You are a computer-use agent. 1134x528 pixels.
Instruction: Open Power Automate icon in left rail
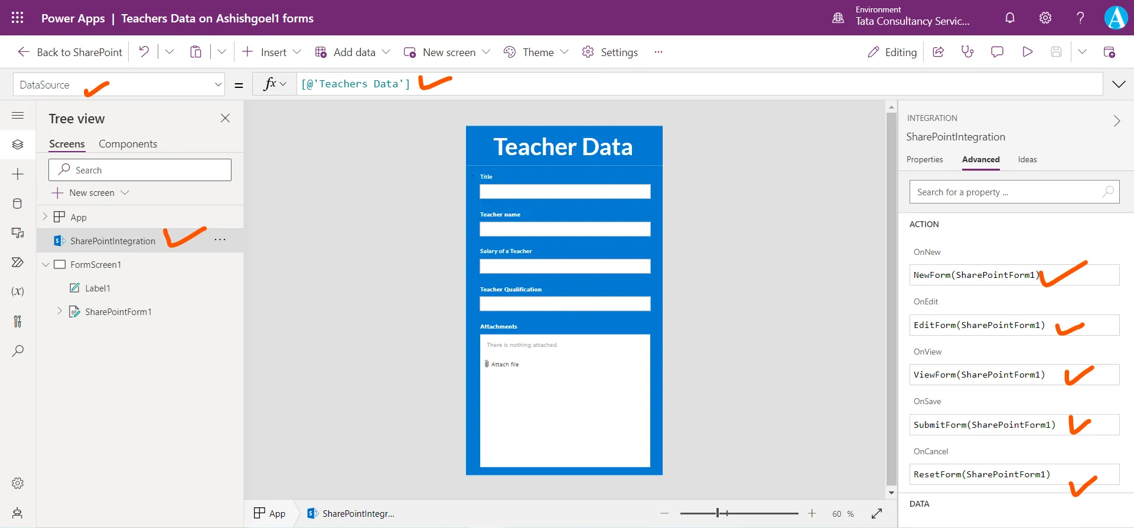click(18, 263)
